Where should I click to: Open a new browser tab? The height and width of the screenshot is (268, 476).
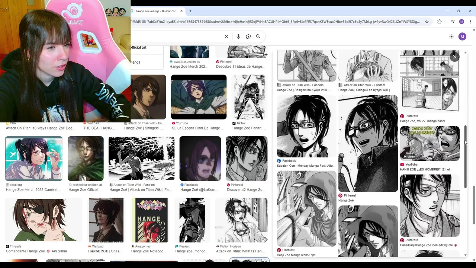[x=190, y=11]
